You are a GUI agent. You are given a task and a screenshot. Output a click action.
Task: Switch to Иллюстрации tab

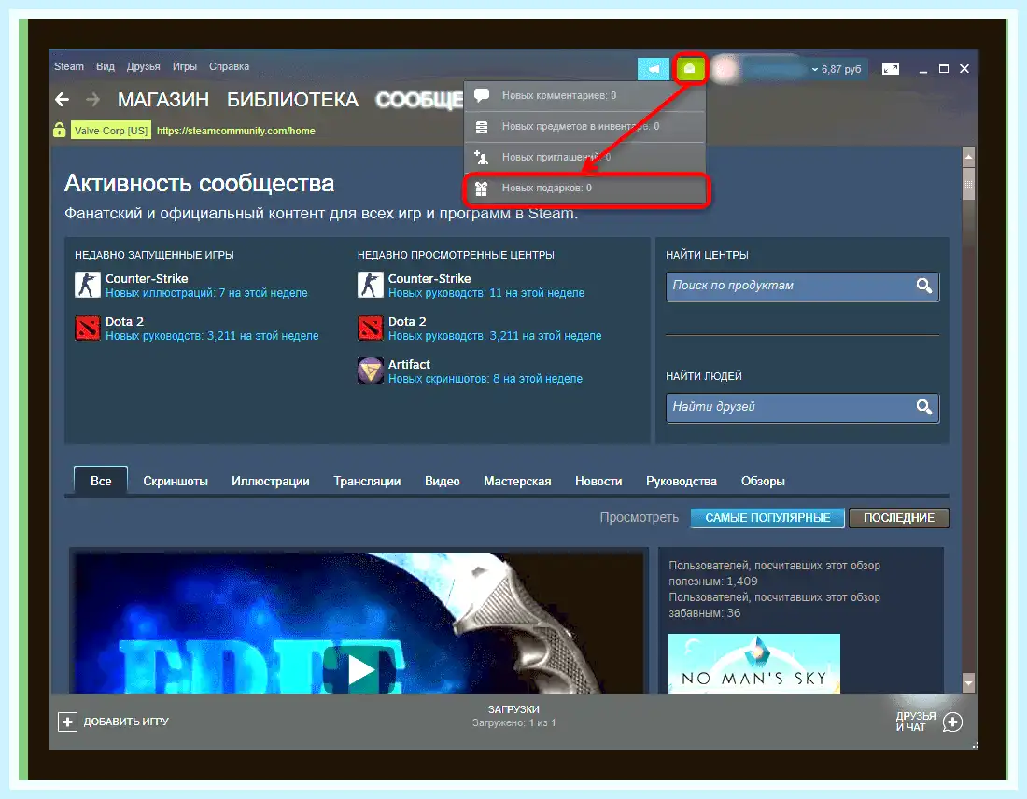tap(271, 481)
